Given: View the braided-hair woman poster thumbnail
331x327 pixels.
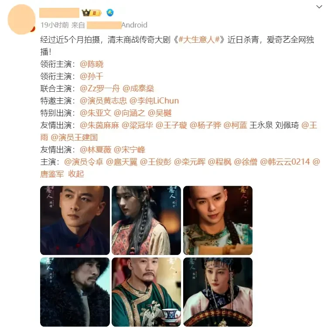Looking at the screenshot, I should [146, 220].
